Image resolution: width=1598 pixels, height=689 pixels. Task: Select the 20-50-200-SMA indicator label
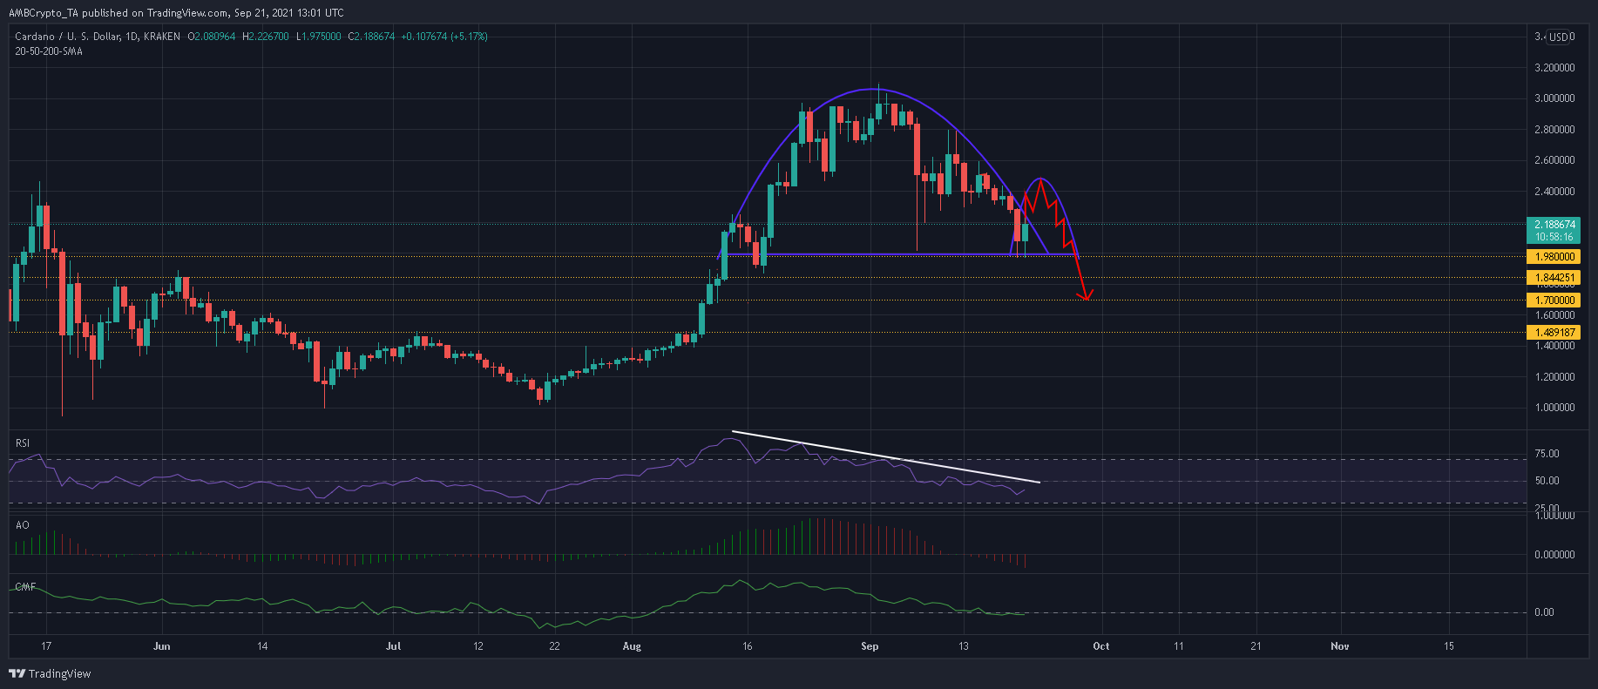pyautogui.click(x=49, y=51)
